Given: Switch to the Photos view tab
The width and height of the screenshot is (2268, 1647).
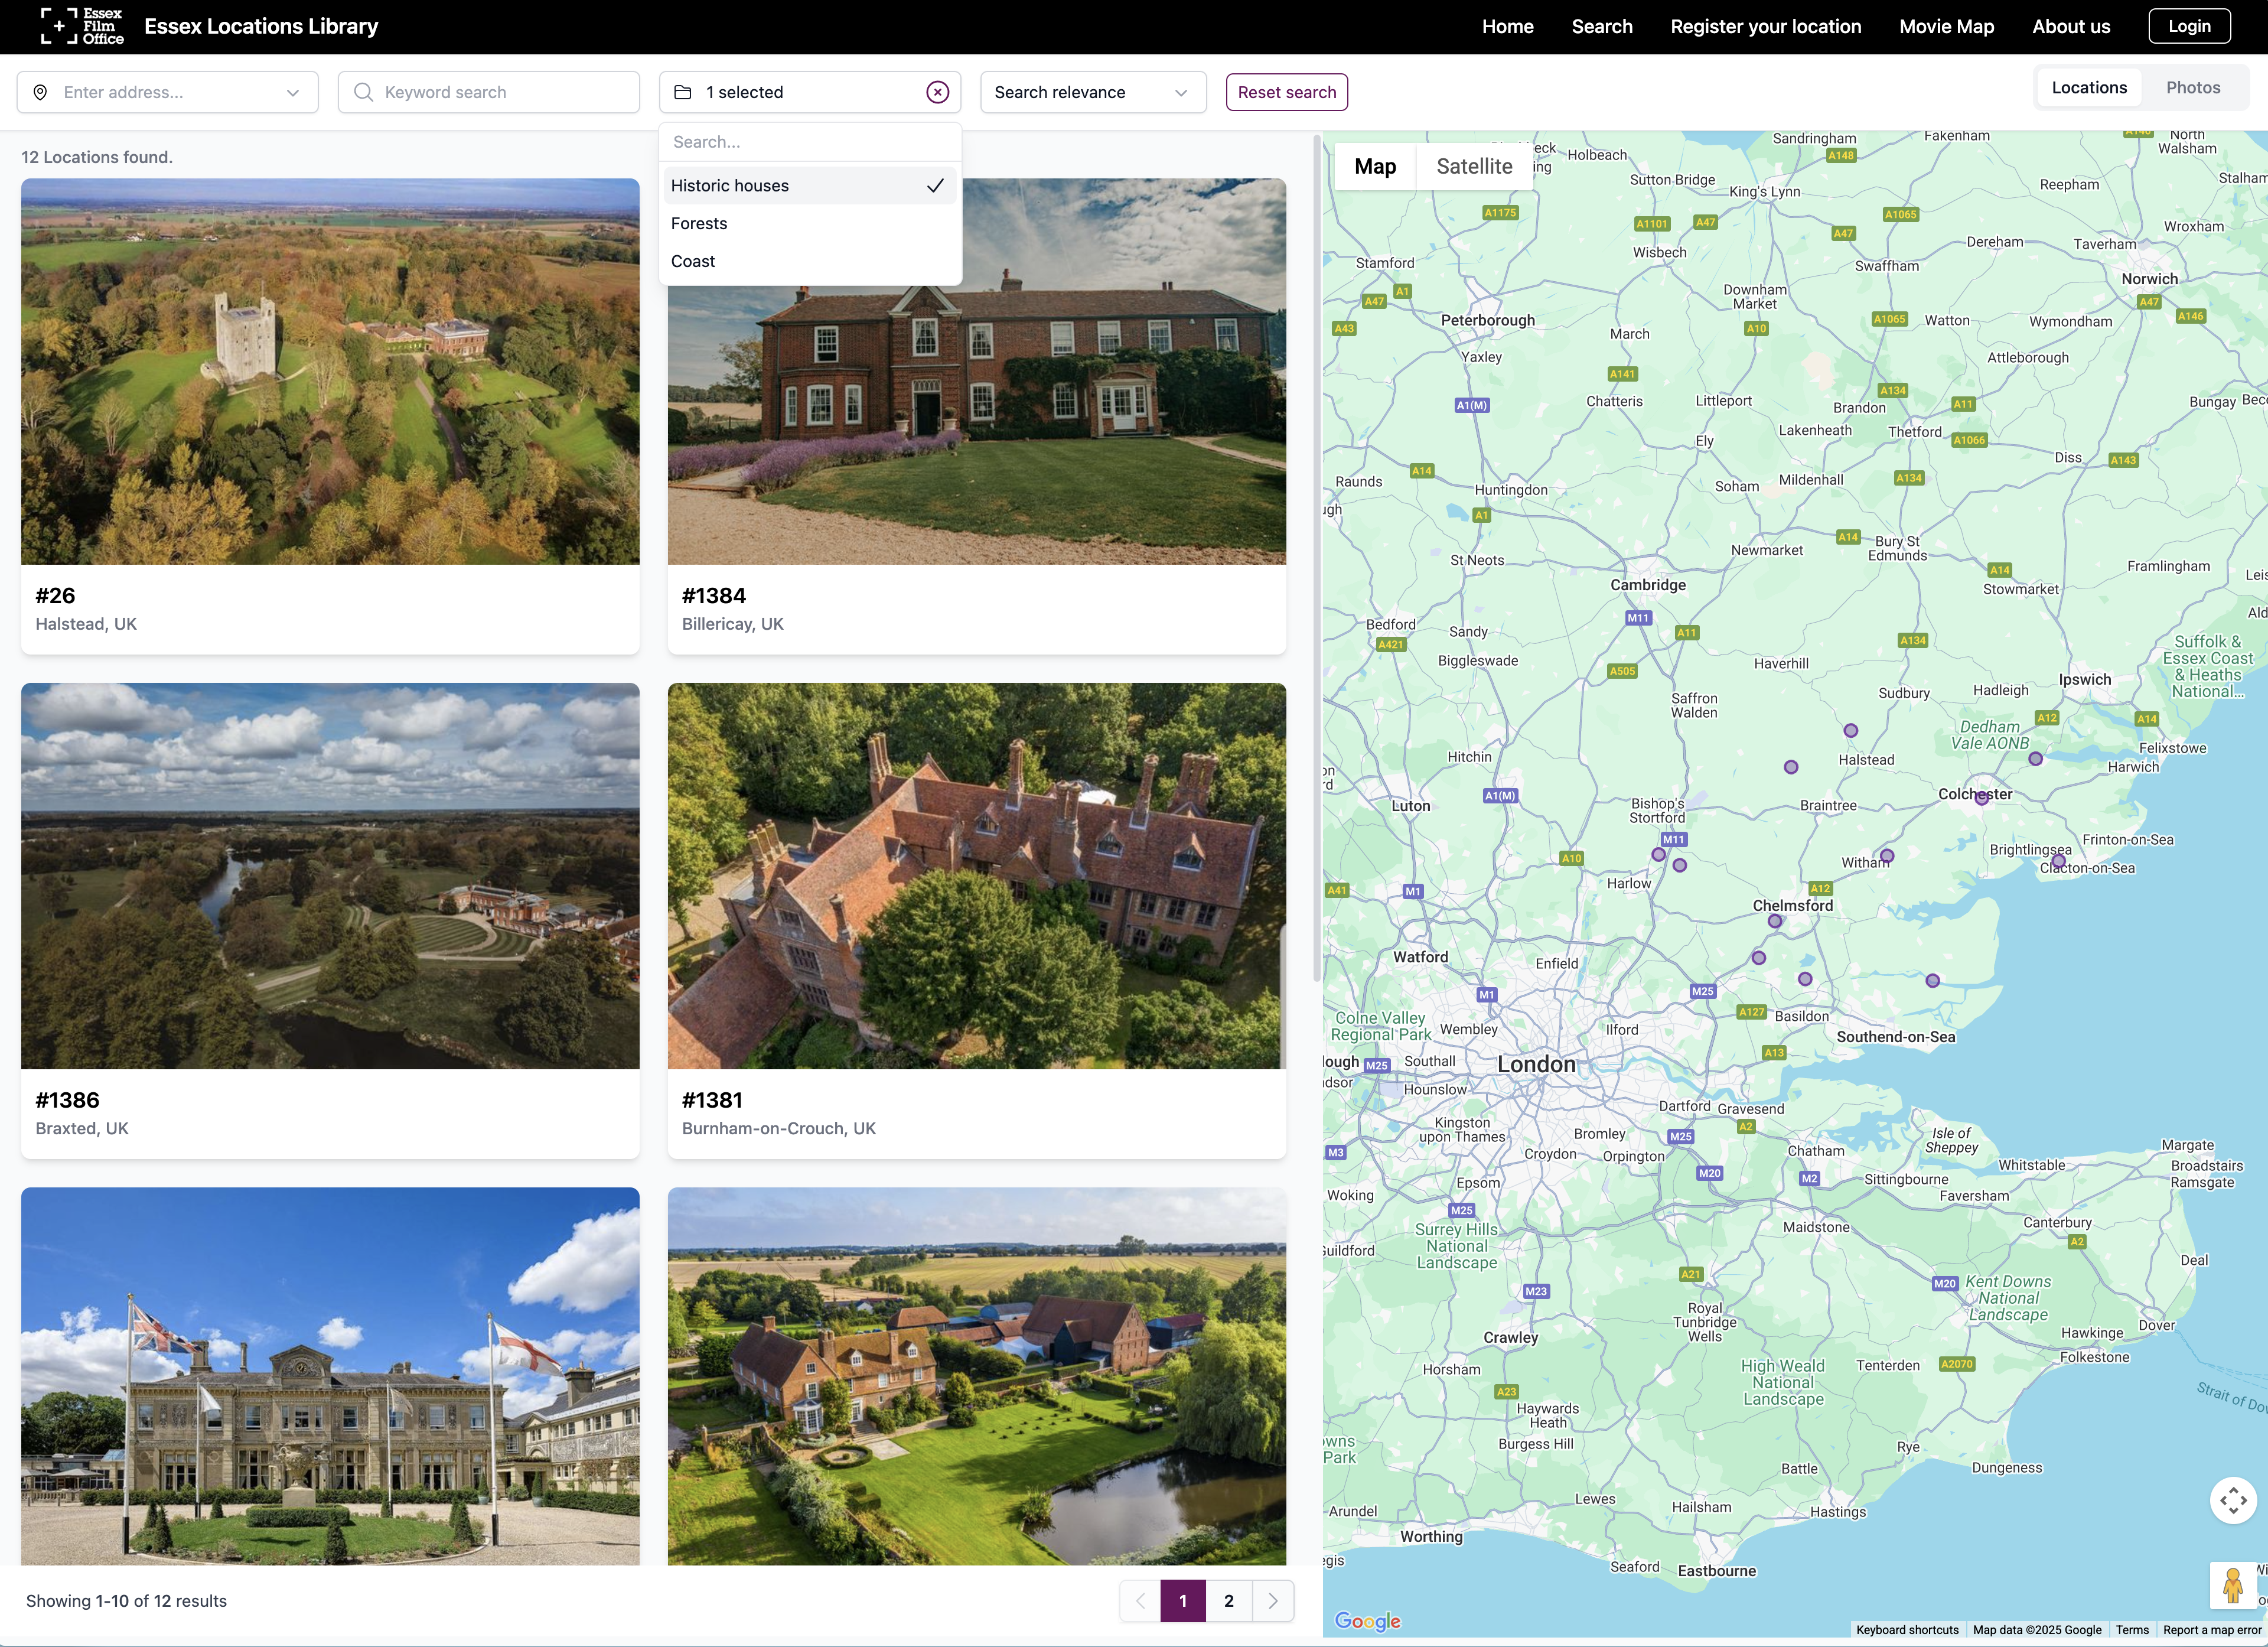Looking at the screenshot, I should (x=2192, y=88).
